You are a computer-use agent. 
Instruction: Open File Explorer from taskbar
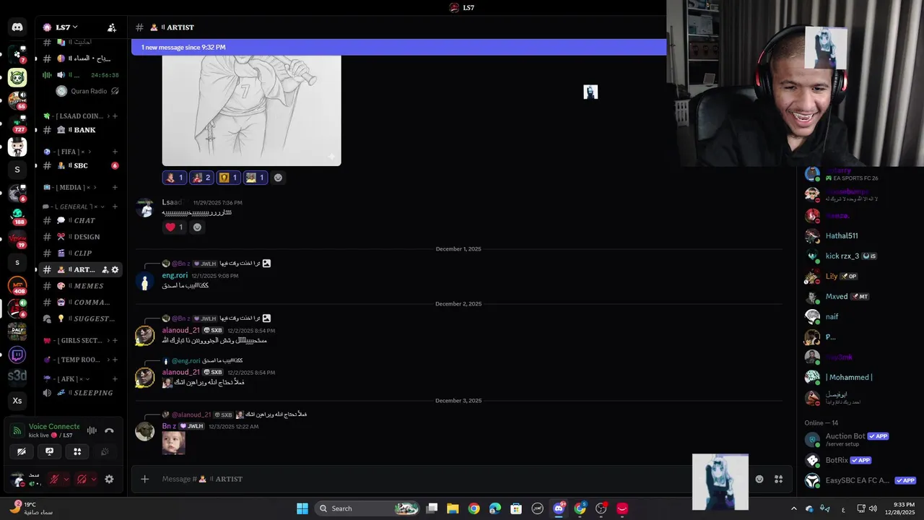coord(453,508)
